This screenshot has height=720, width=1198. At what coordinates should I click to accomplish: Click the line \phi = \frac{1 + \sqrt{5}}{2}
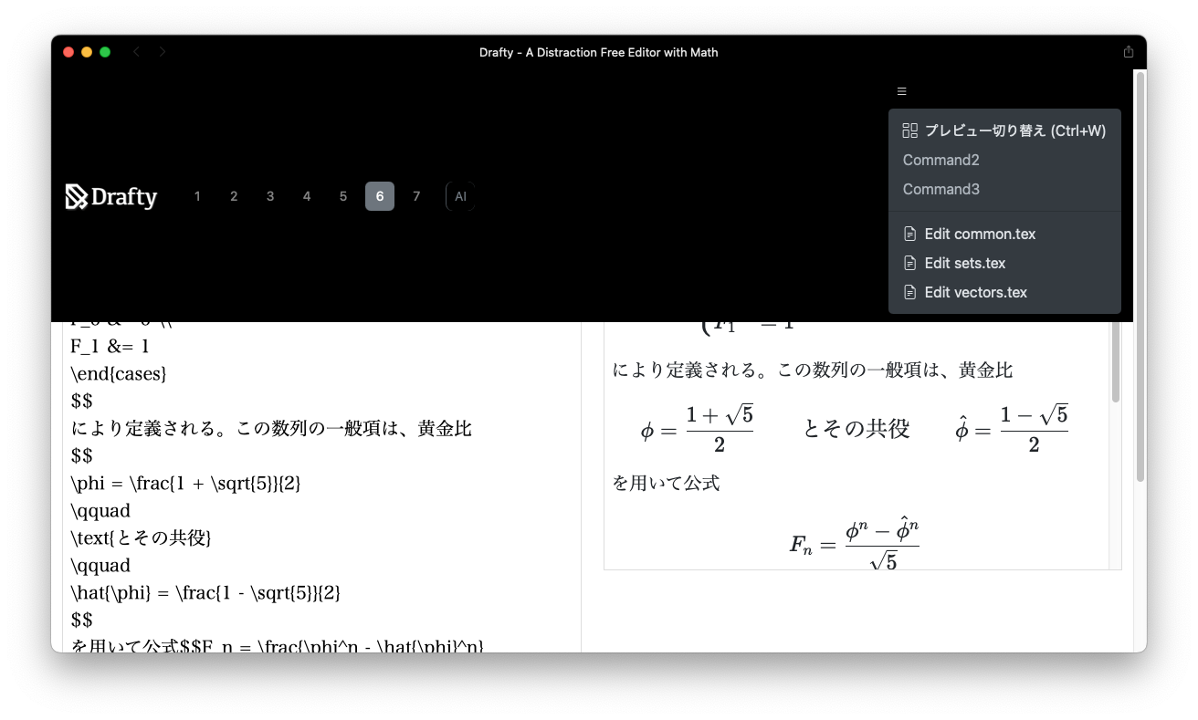[x=186, y=483]
